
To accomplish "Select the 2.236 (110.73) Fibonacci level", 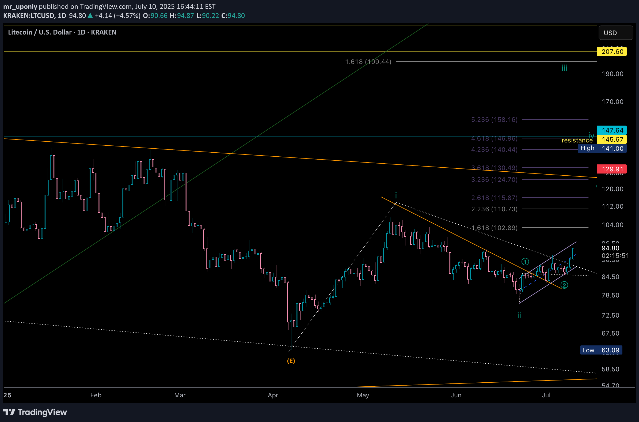I will 494,209.
